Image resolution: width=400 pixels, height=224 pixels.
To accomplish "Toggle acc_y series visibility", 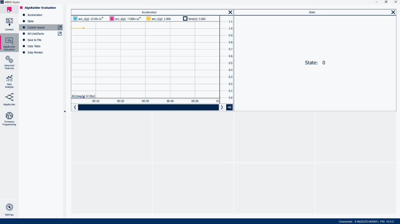I will point(112,18).
